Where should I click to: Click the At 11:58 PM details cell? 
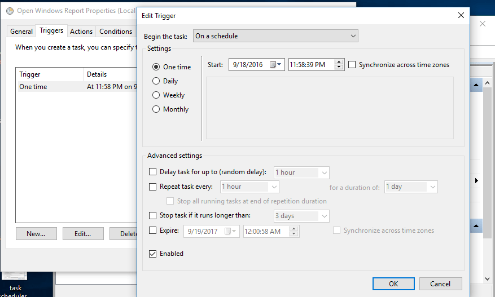pyautogui.click(x=112, y=87)
